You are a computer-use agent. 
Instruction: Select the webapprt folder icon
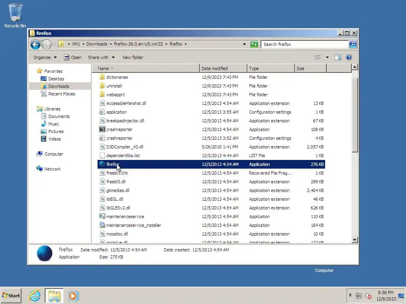pyautogui.click(x=102, y=94)
